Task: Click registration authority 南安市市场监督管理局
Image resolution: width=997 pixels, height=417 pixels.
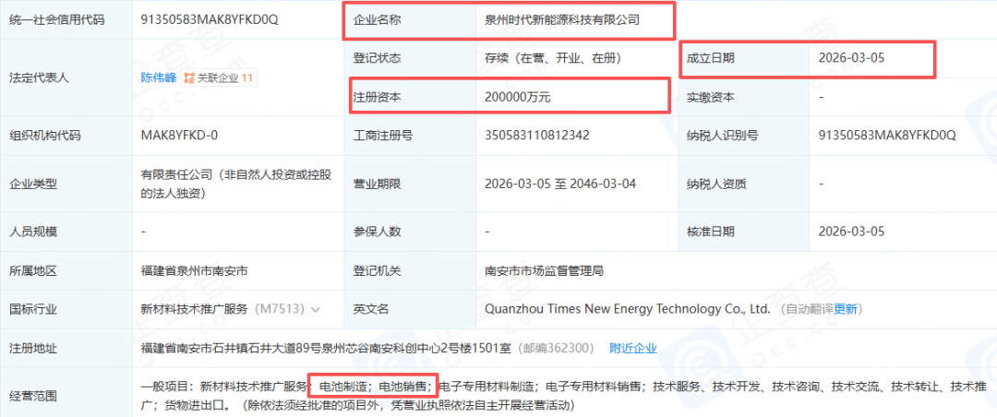Action: tap(544, 270)
